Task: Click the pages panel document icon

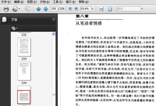Action: click(4, 19)
